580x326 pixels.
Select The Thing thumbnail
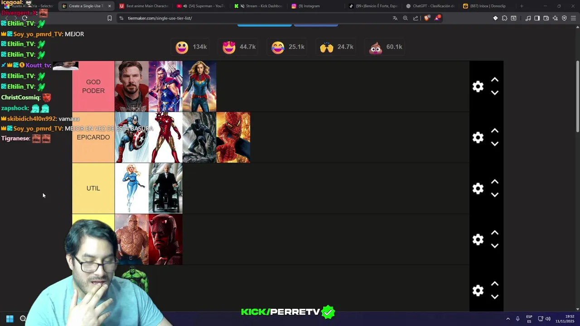coord(131,240)
